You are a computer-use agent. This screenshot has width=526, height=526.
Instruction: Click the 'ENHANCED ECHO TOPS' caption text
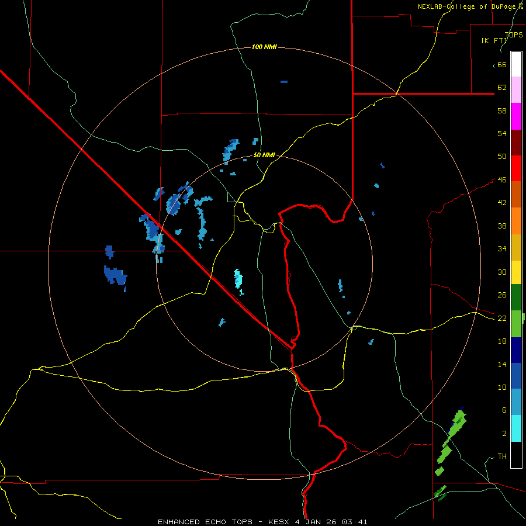tap(205, 522)
